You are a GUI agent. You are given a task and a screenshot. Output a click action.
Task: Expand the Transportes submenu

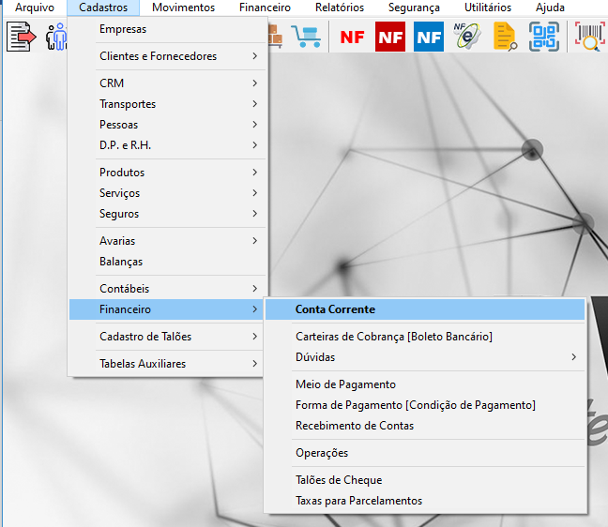point(168,104)
